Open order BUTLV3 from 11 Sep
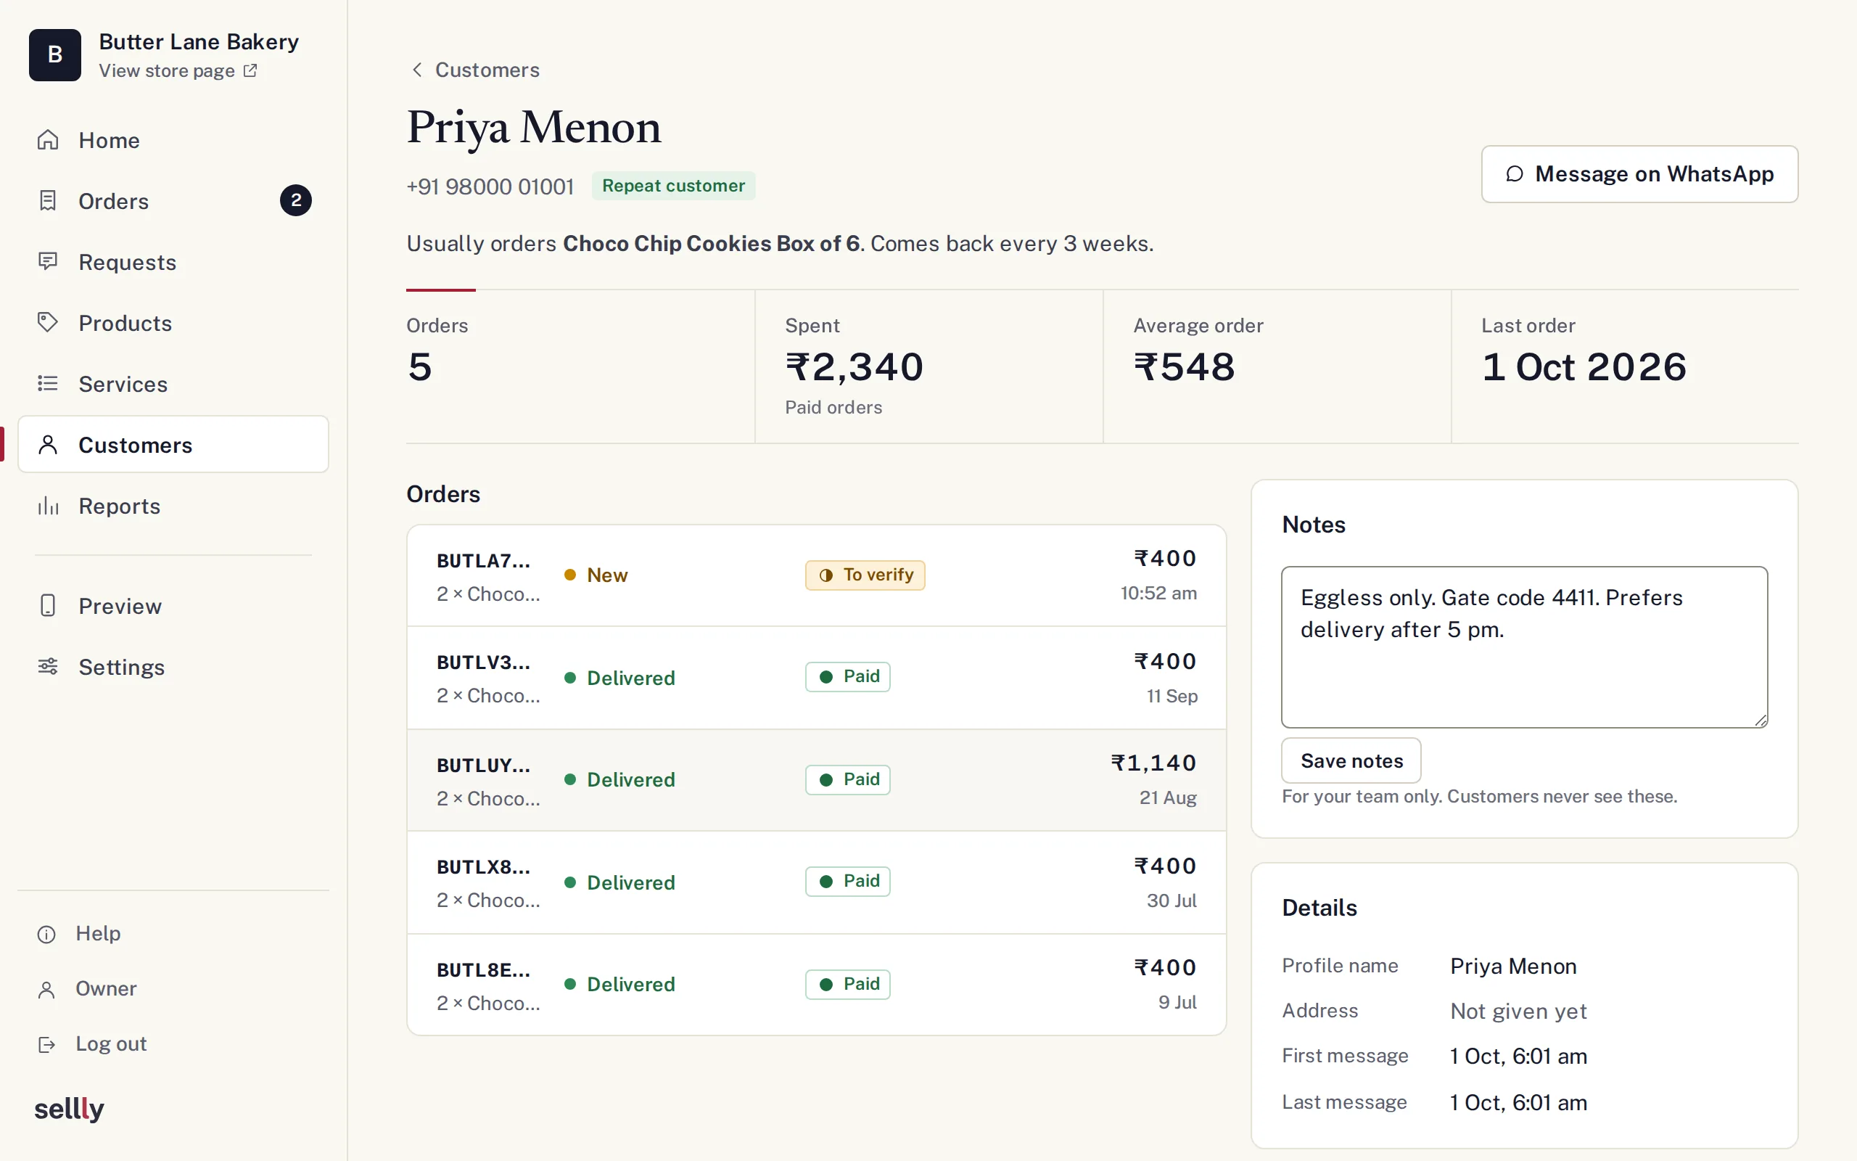The height and width of the screenshot is (1161, 1857). (817, 677)
